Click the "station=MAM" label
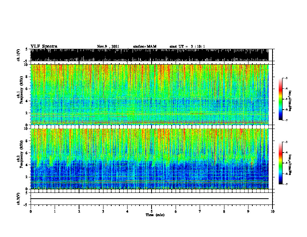This screenshot has height=237, width=307. click(x=145, y=46)
